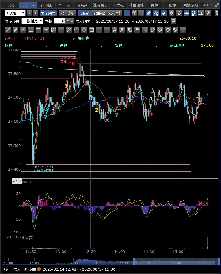This screenshot has height=274, width=221.
Task: Open the 業績 tab
Action: click(x=154, y=5)
